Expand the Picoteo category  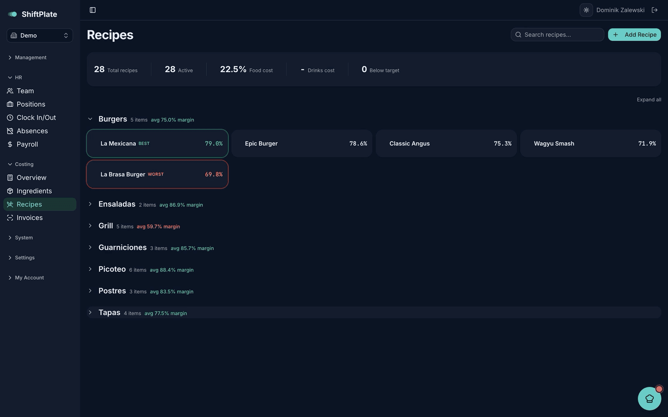90,269
